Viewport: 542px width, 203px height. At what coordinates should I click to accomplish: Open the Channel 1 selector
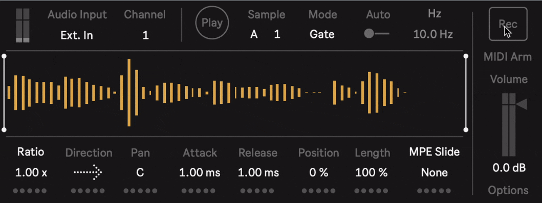pos(145,35)
